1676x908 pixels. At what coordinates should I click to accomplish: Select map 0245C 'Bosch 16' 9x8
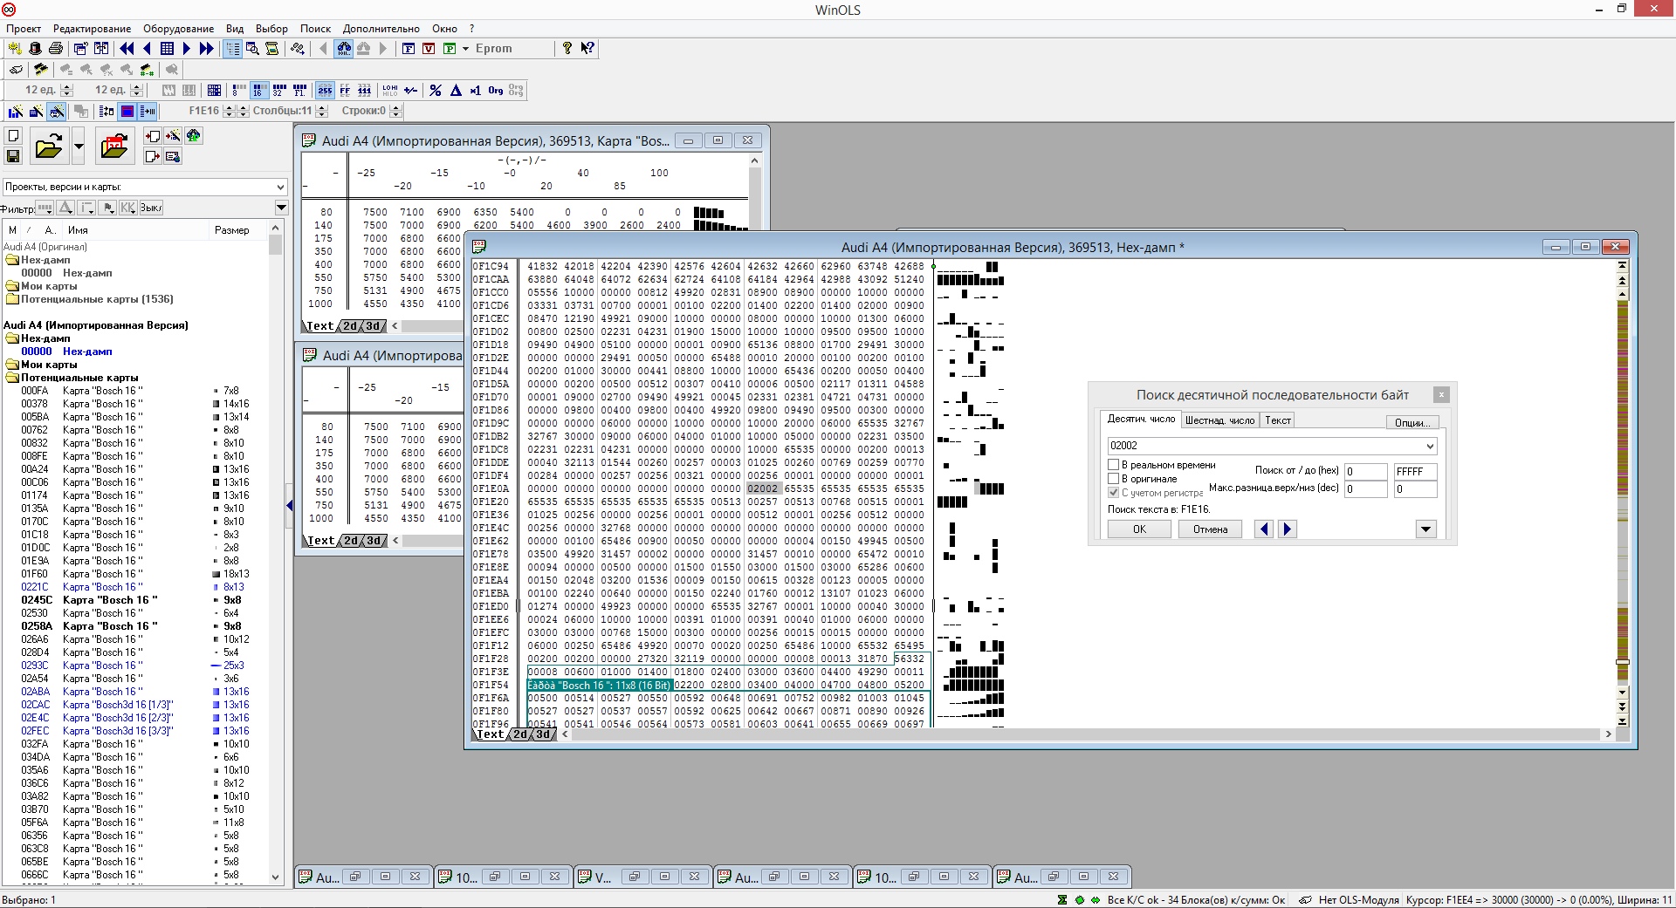[x=131, y=600]
